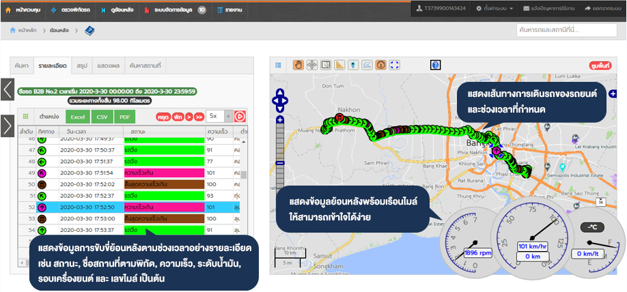
Task: Open user account T3739900143424
Action: coord(441,8)
